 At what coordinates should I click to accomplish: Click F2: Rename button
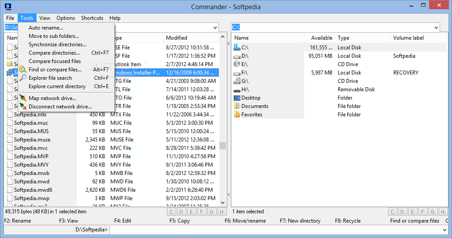[x=18, y=221]
